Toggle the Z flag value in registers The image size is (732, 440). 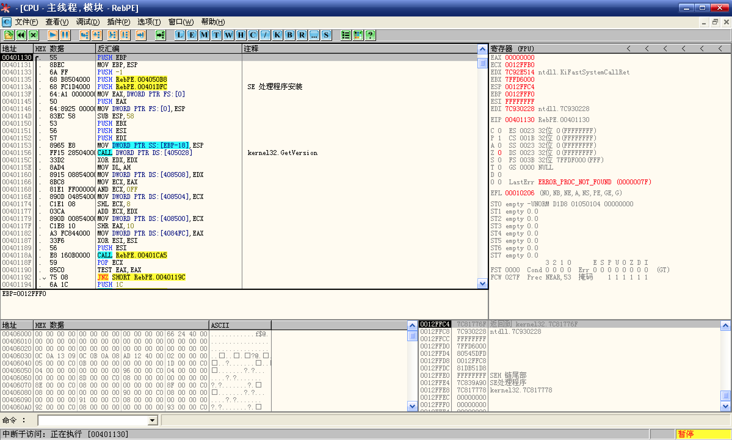coord(499,153)
